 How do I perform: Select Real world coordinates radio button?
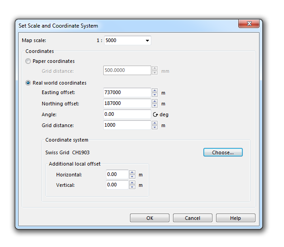tap(28, 83)
